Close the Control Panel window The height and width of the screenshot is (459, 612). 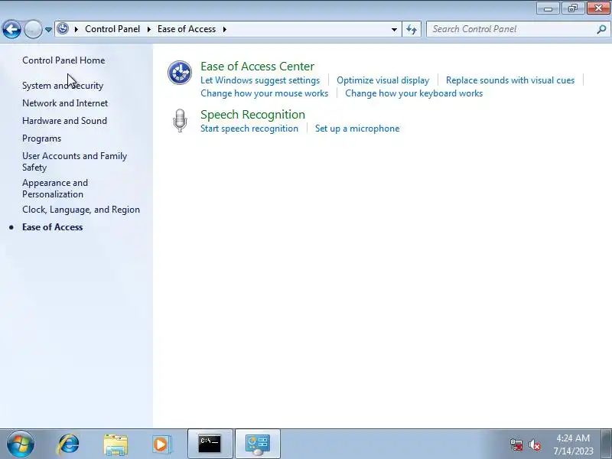(598, 8)
